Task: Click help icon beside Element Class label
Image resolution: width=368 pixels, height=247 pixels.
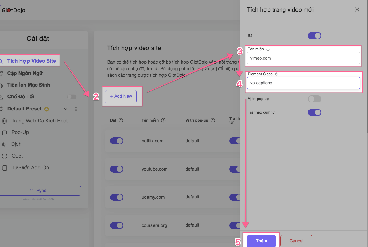Action: tap(277, 74)
